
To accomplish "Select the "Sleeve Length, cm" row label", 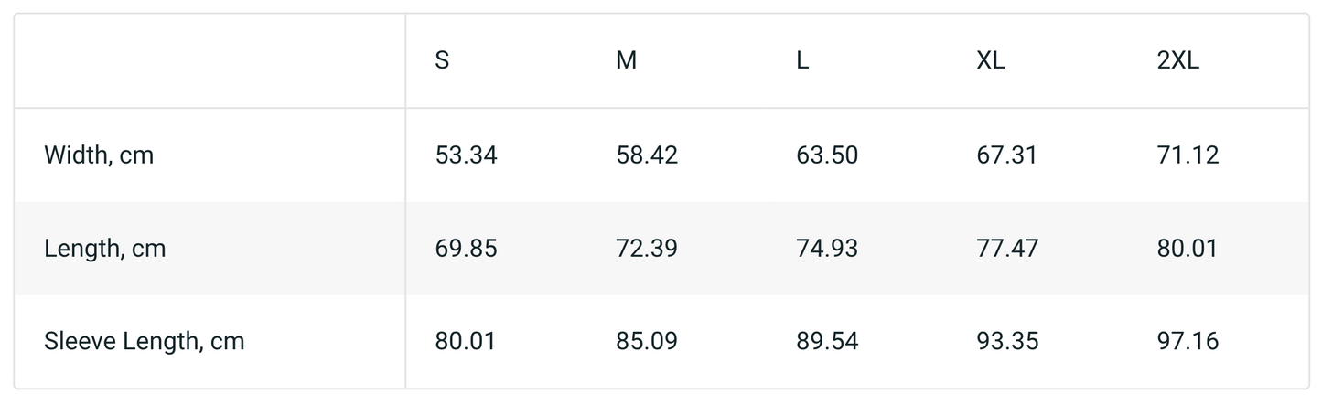I will click(145, 342).
